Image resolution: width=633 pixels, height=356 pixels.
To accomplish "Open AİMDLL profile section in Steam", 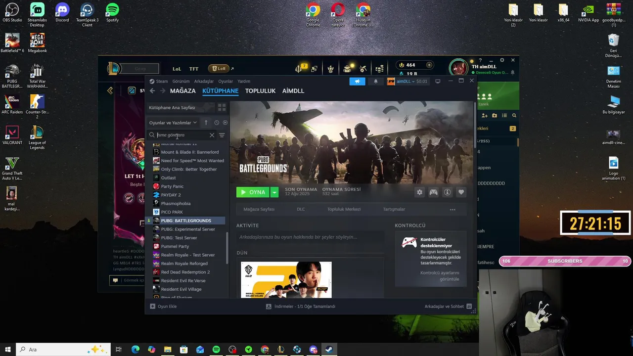I will click(293, 91).
